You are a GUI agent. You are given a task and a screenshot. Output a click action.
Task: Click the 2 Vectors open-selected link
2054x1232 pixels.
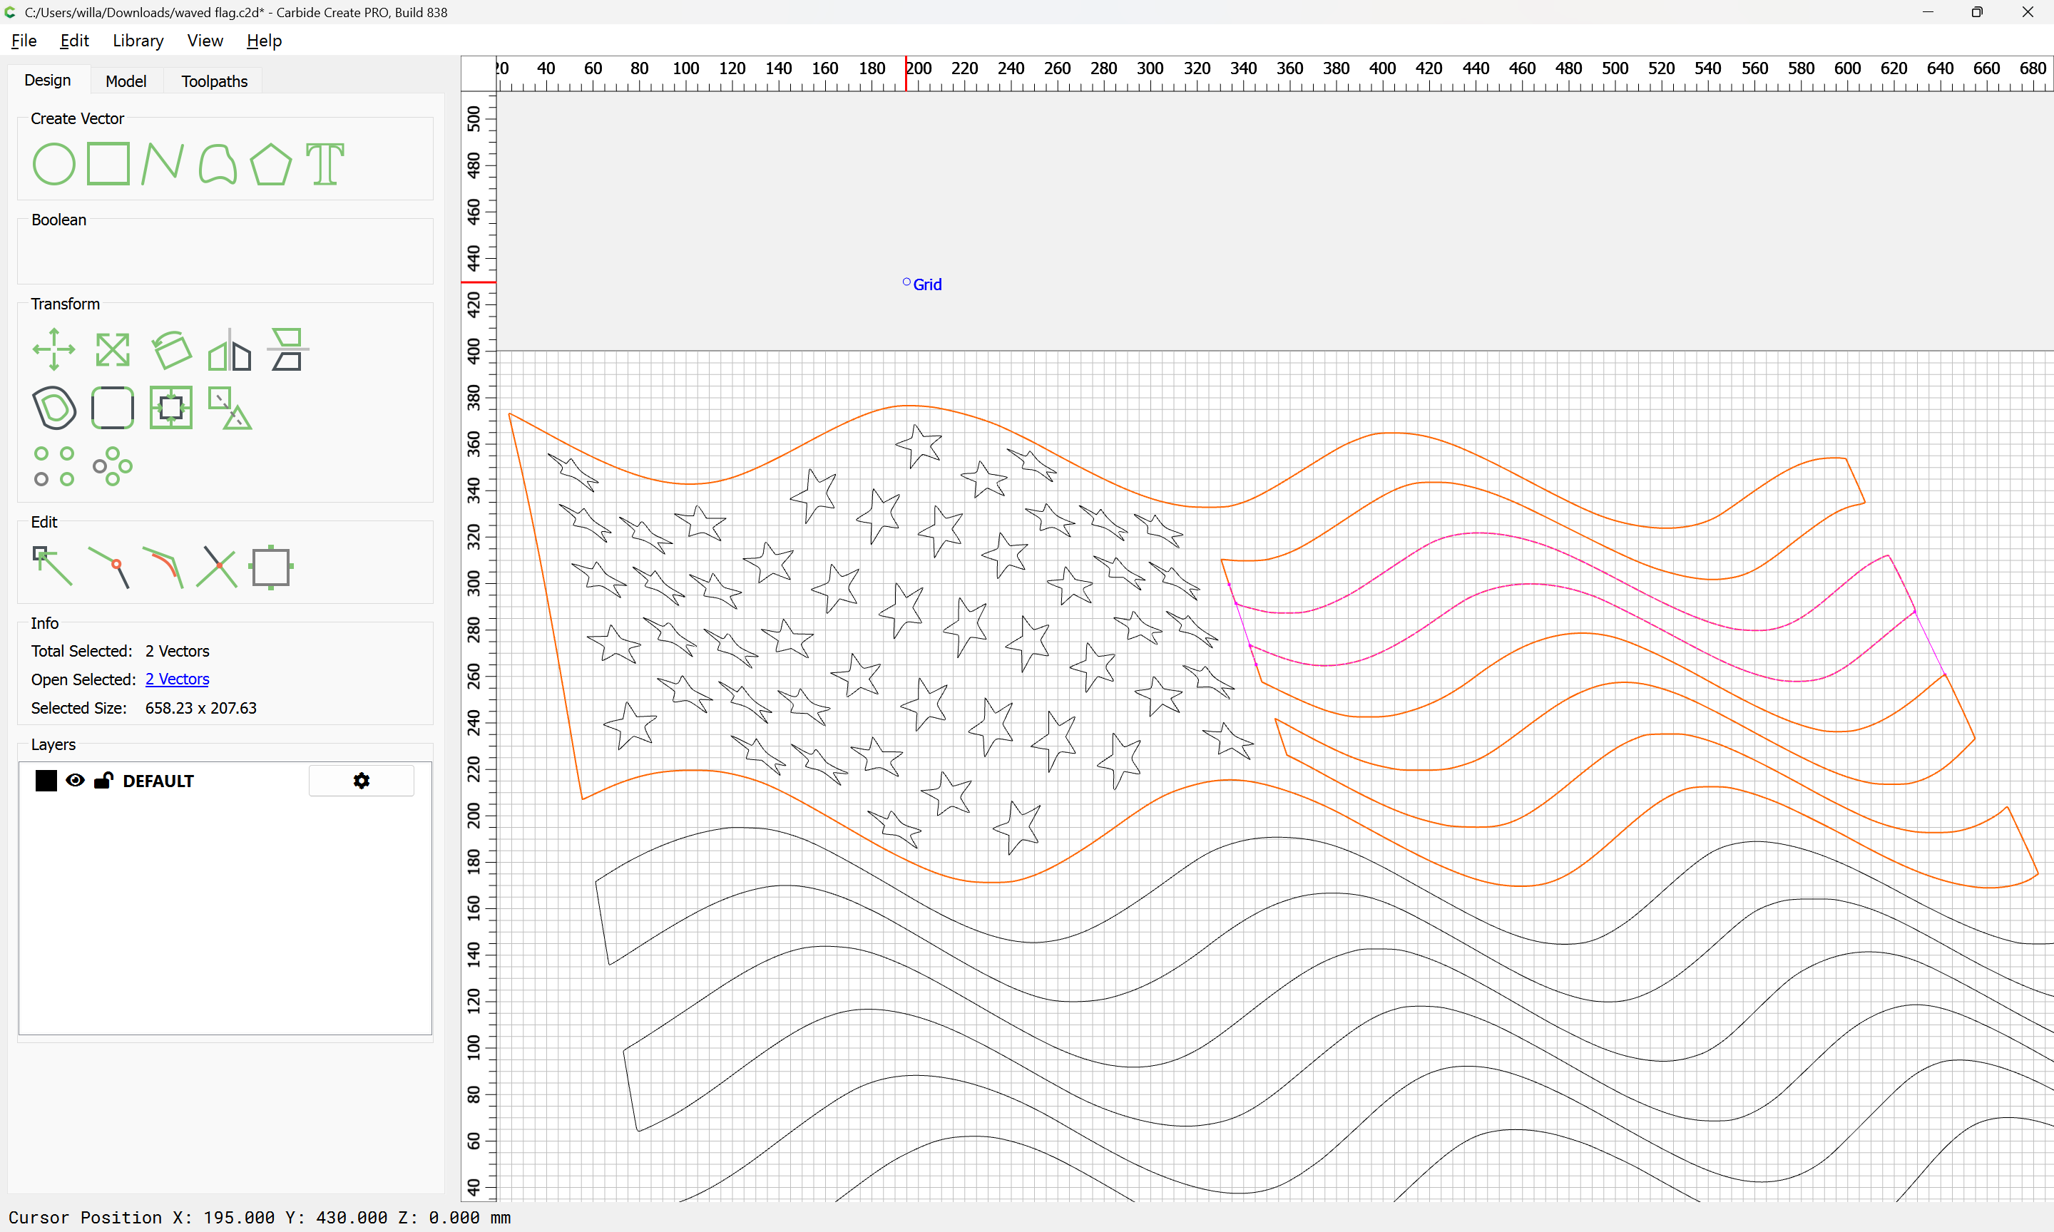(x=177, y=679)
